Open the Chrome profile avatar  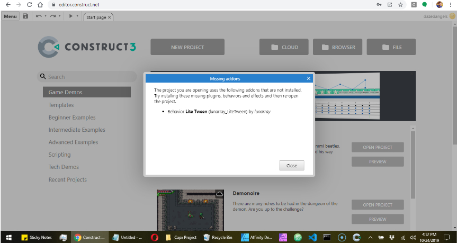440,5
